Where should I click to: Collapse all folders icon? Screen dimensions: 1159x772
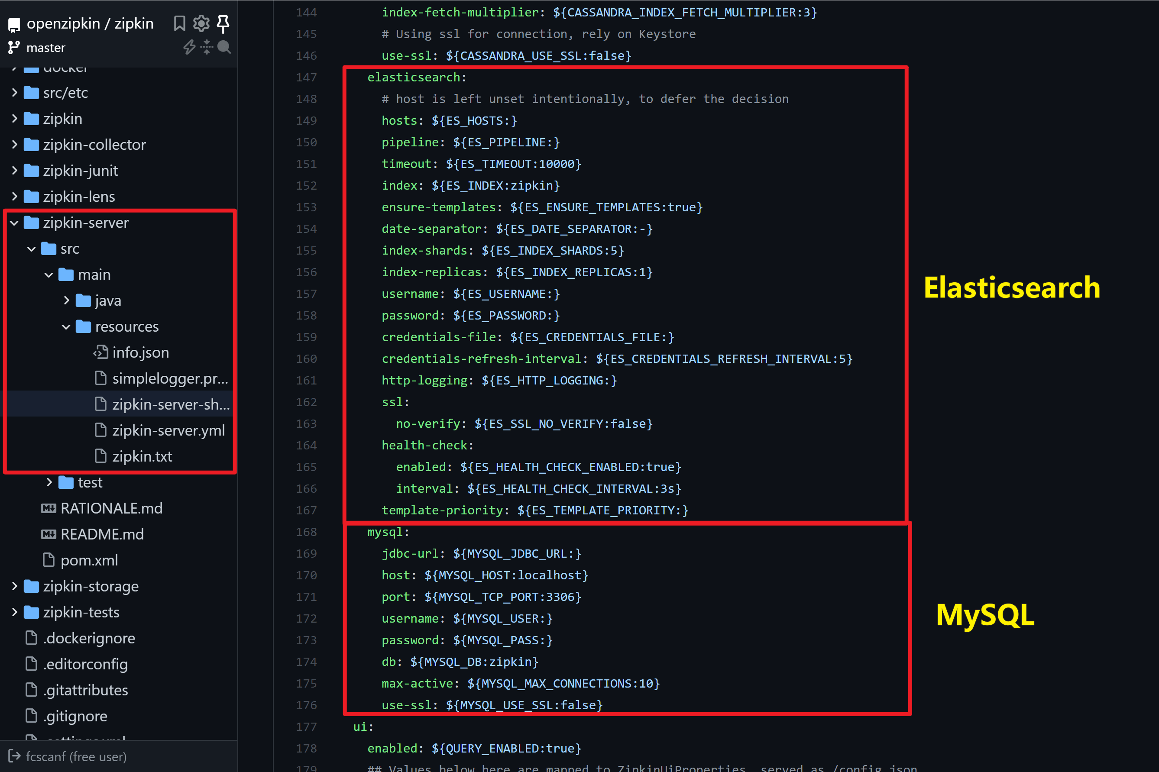click(207, 47)
